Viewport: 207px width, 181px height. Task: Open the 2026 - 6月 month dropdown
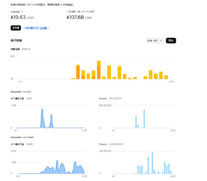[154, 41]
